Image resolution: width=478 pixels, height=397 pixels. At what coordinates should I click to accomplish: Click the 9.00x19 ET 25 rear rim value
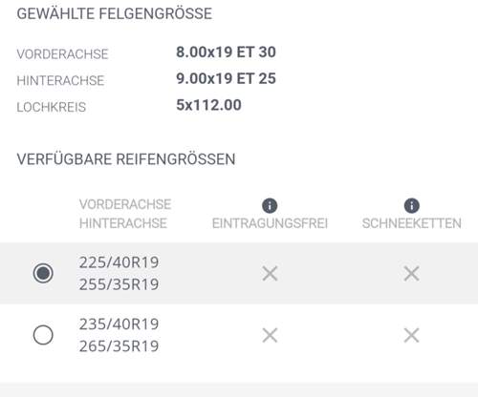tap(226, 78)
